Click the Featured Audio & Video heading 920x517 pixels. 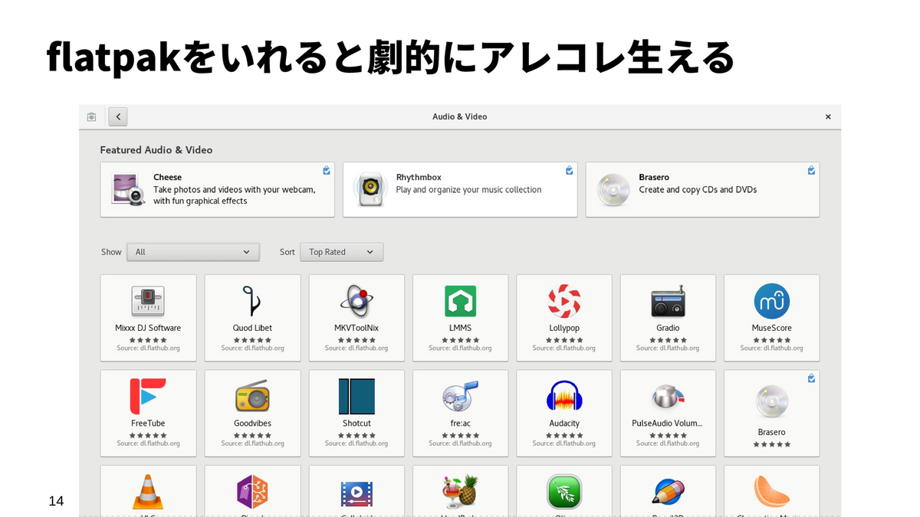pos(156,150)
